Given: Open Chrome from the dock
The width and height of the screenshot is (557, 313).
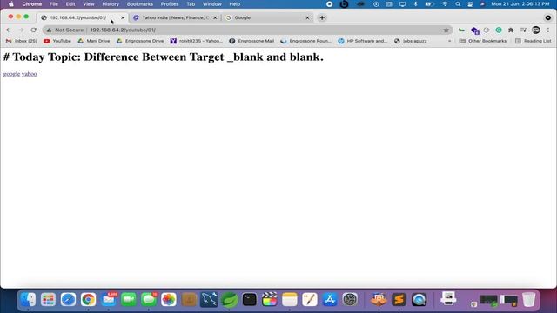Looking at the screenshot, I should [88, 299].
